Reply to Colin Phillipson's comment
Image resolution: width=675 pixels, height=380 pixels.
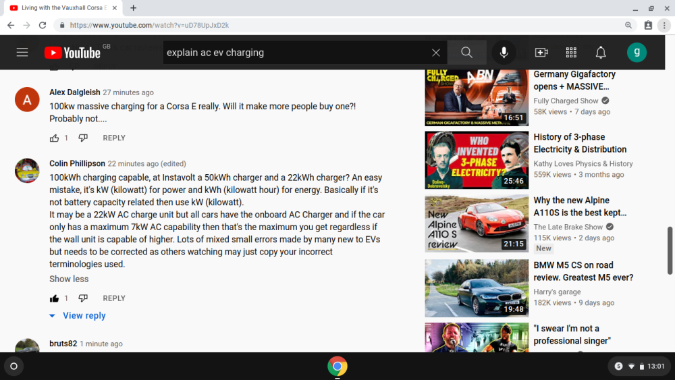pos(114,298)
